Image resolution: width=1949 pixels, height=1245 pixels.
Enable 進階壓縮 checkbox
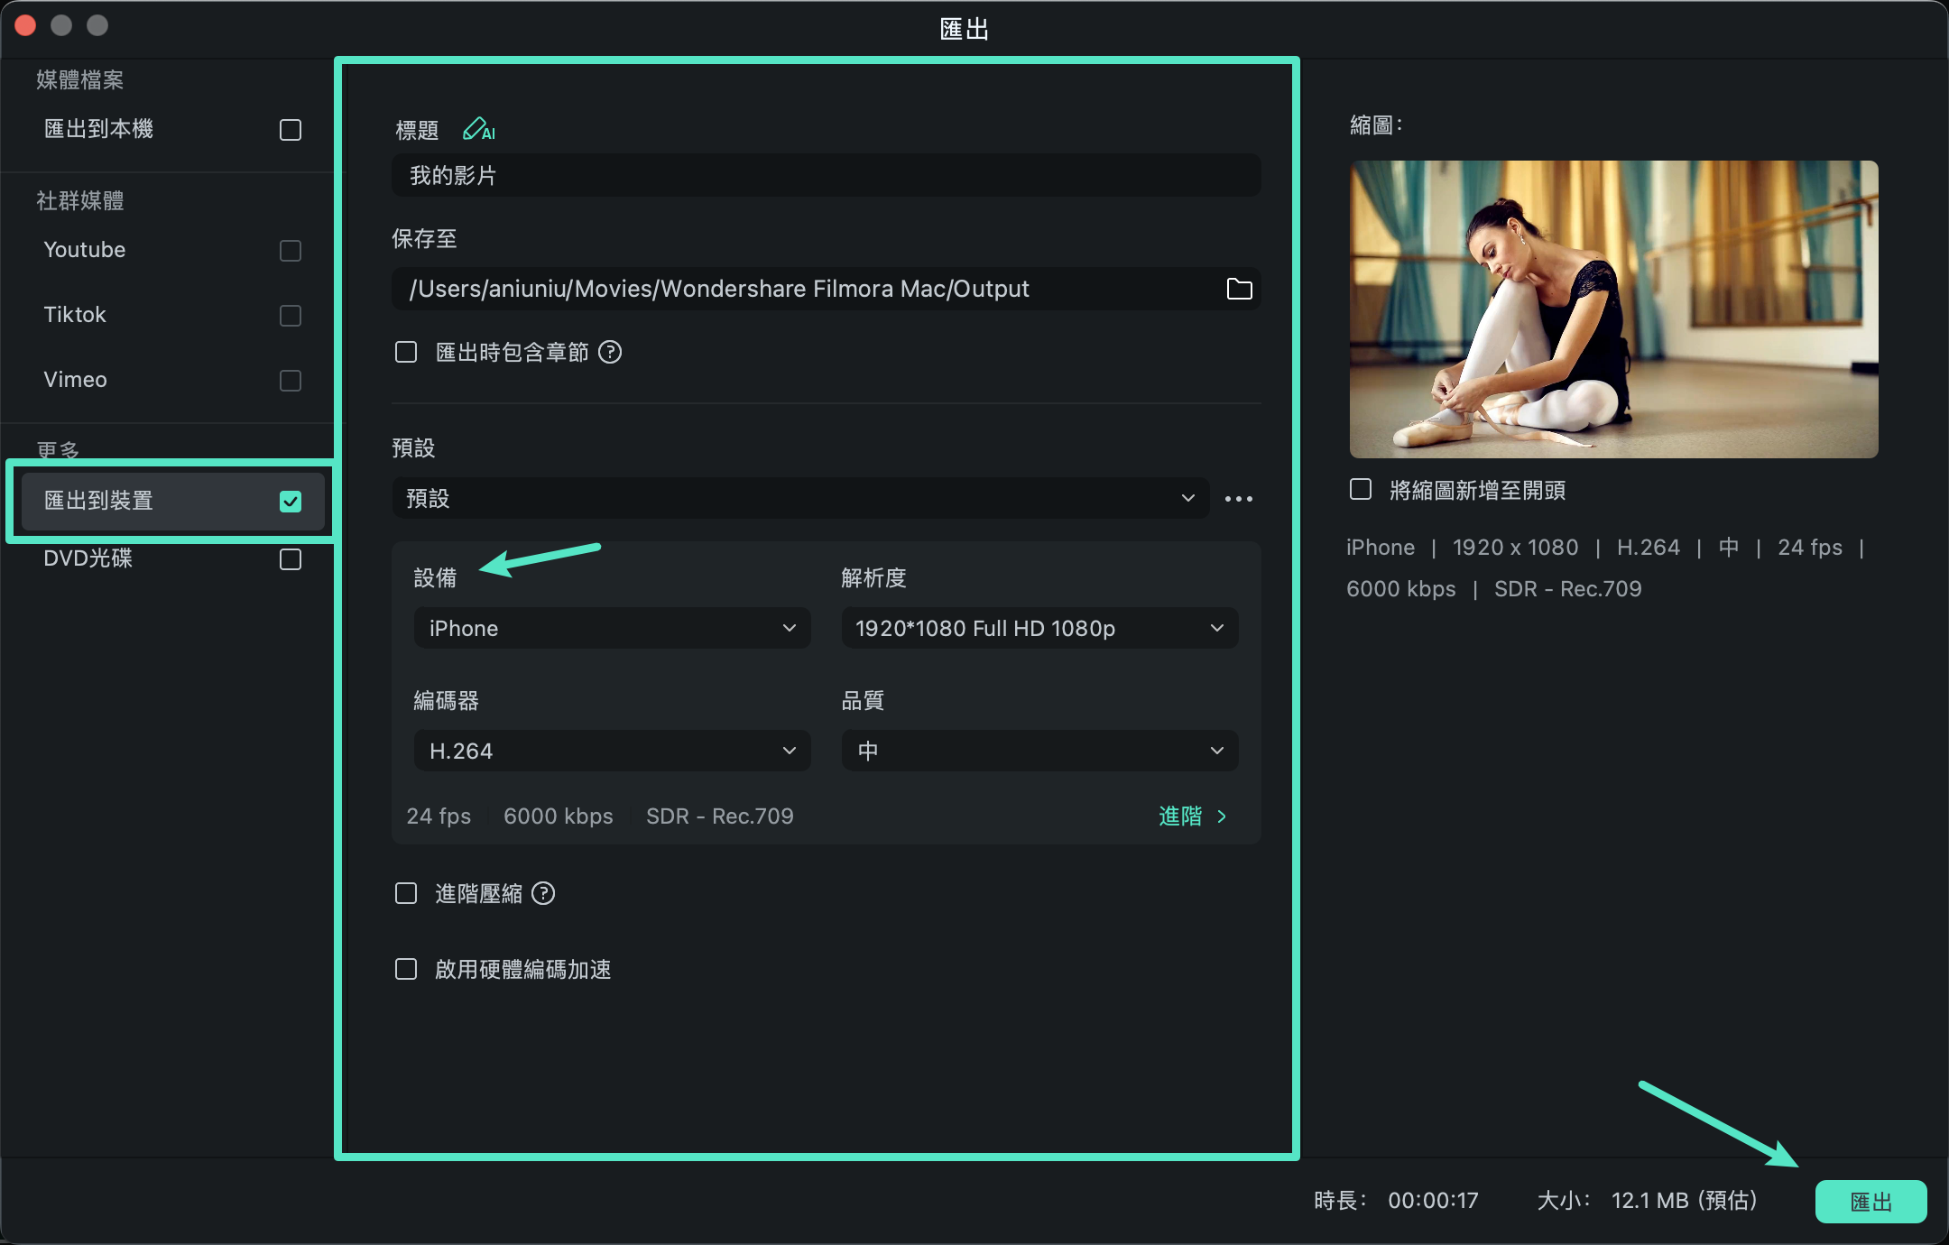coord(406,893)
